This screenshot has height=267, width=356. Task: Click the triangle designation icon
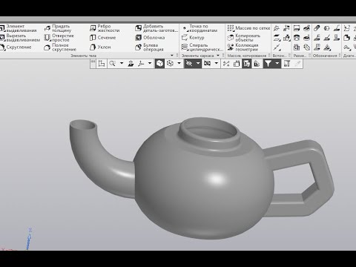coord(327,47)
